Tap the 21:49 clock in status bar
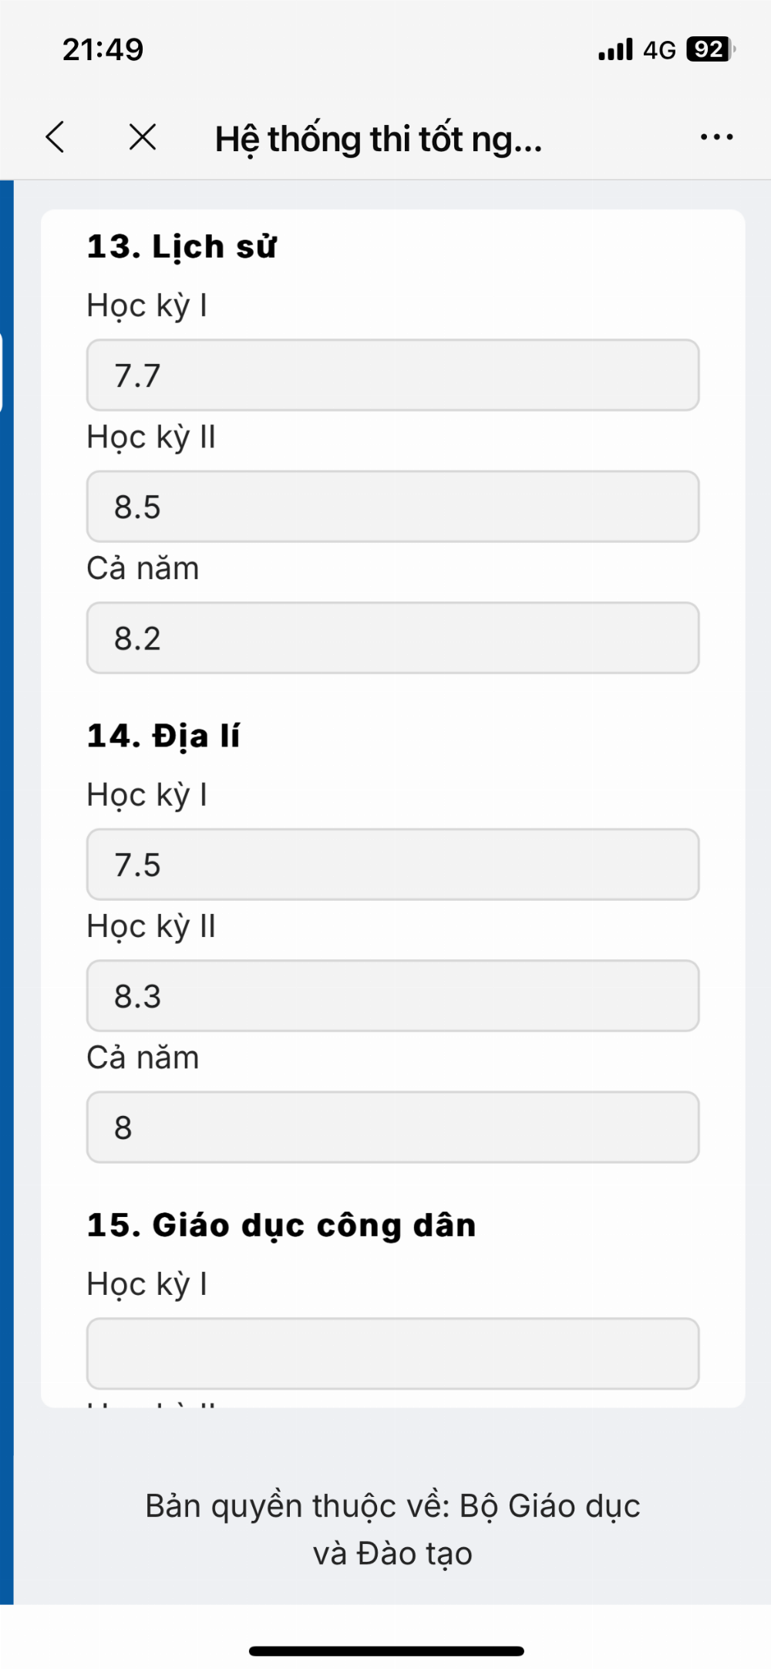Screen dimensions: 771x1669 [x=103, y=49]
